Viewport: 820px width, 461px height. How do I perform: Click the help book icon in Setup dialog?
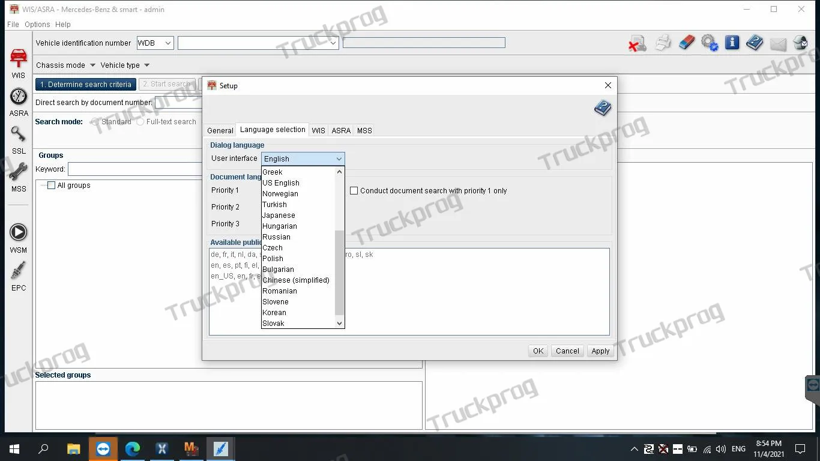point(603,108)
